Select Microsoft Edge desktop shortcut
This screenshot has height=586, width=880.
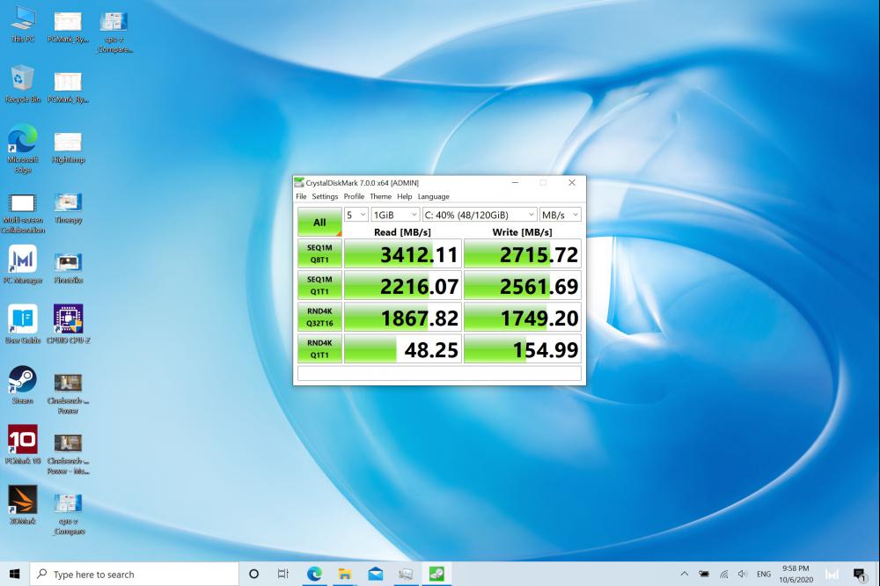click(x=23, y=149)
